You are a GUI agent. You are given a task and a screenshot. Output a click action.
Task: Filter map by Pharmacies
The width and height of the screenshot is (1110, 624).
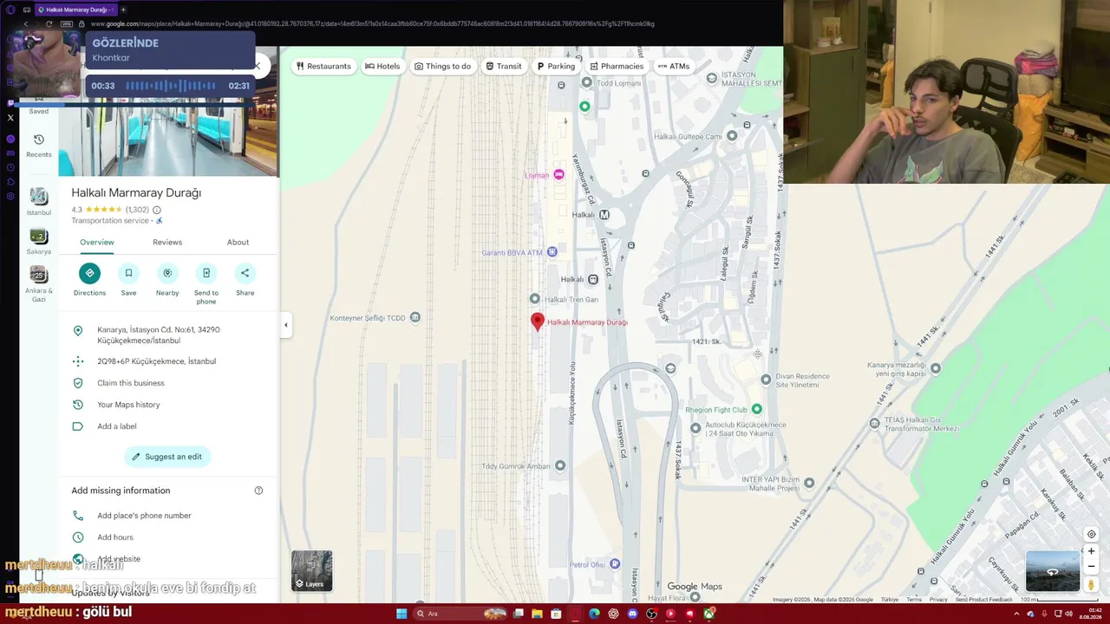617,66
